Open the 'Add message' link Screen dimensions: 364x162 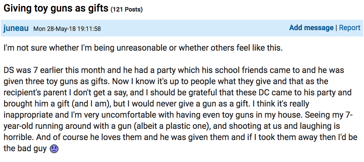point(311,28)
